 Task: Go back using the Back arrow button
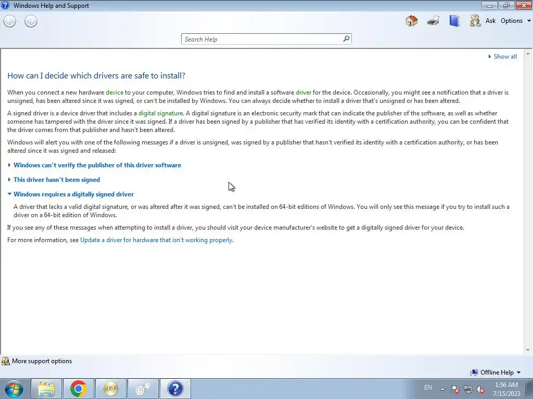pos(9,21)
